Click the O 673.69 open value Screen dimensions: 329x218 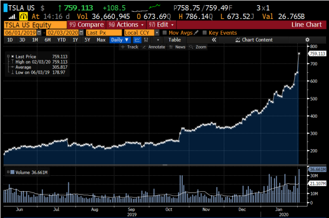click(154, 16)
